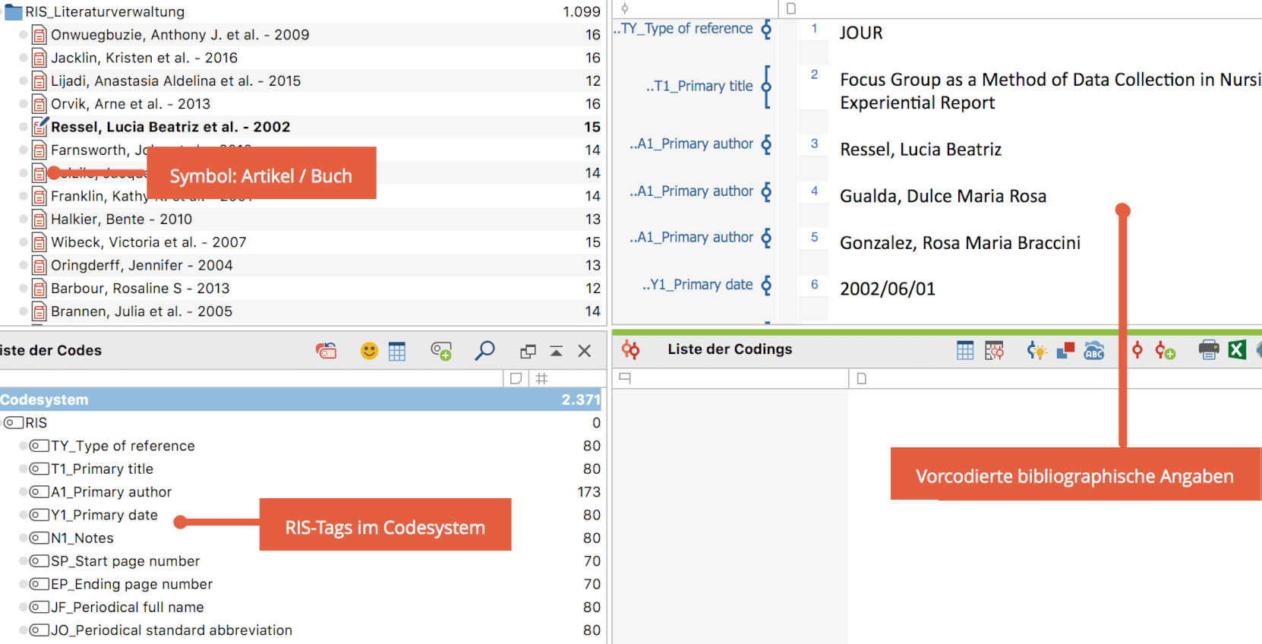Click the text 2002/06/01 in paragraph 6
1262x644 pixels.
tap(887, 289)
